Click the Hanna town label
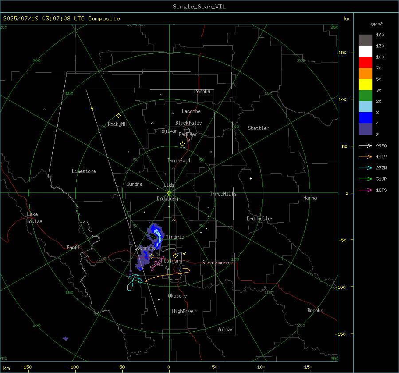Screen dimensions: 399x373 pyautogui.click(x=310, y=198)
